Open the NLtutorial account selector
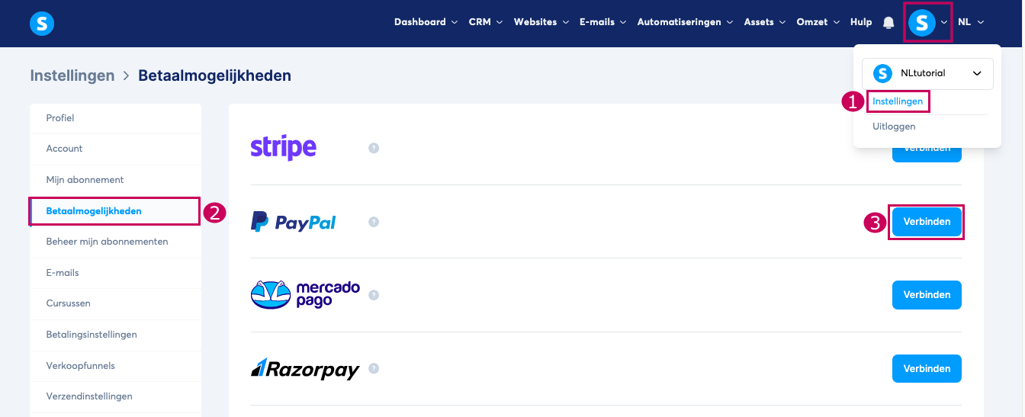Image resolution: width=1025 pixels, height=417 pixels. point(927,74)
